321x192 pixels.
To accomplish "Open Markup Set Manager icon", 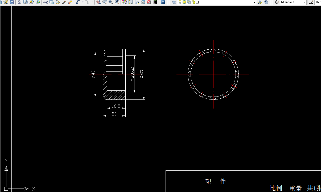I will tap(149, 2).
